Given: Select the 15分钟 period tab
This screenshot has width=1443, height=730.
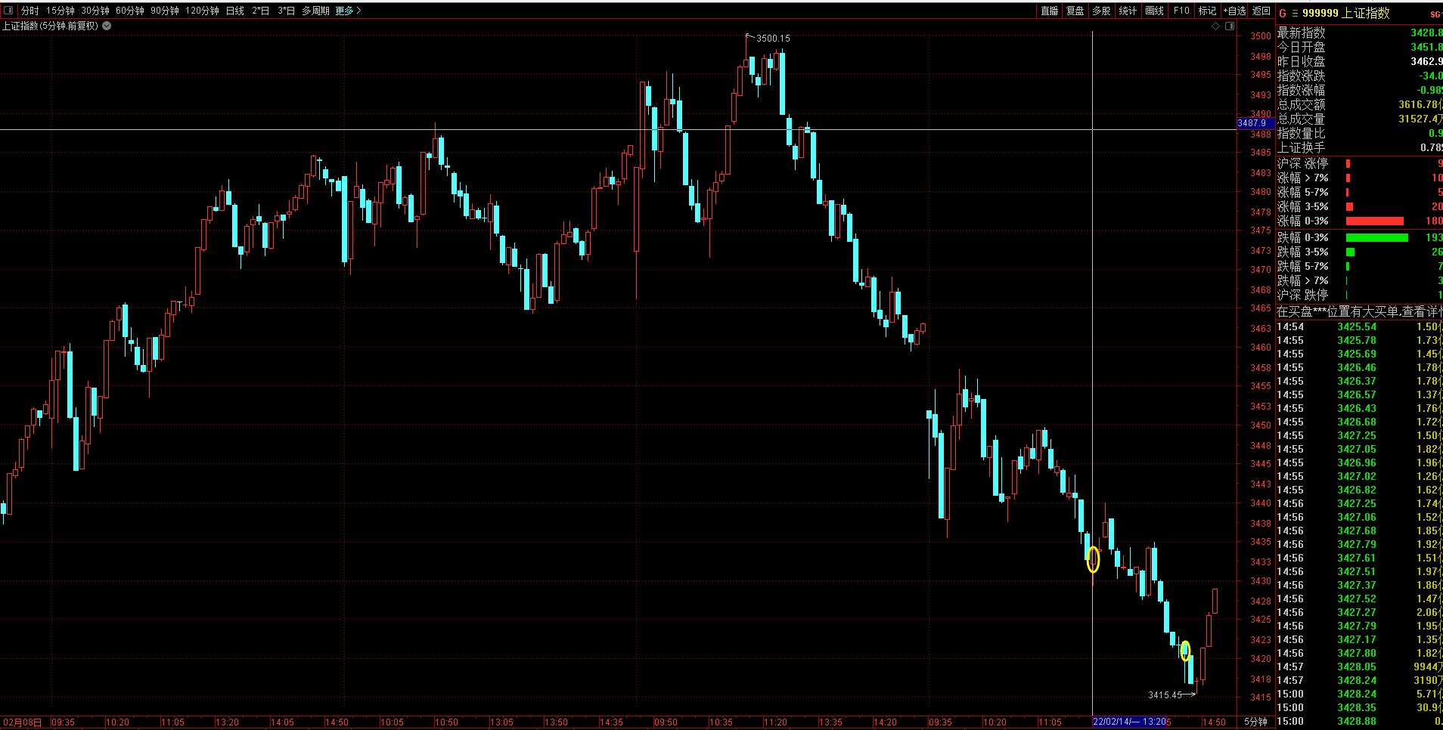Looking at the screenshot, I should [x=61, y=11].
